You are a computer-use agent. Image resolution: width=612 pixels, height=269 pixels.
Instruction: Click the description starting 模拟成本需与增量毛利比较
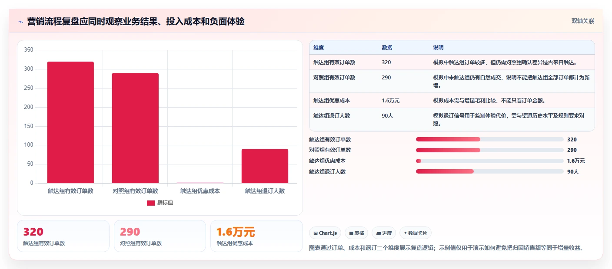[489, 101]
